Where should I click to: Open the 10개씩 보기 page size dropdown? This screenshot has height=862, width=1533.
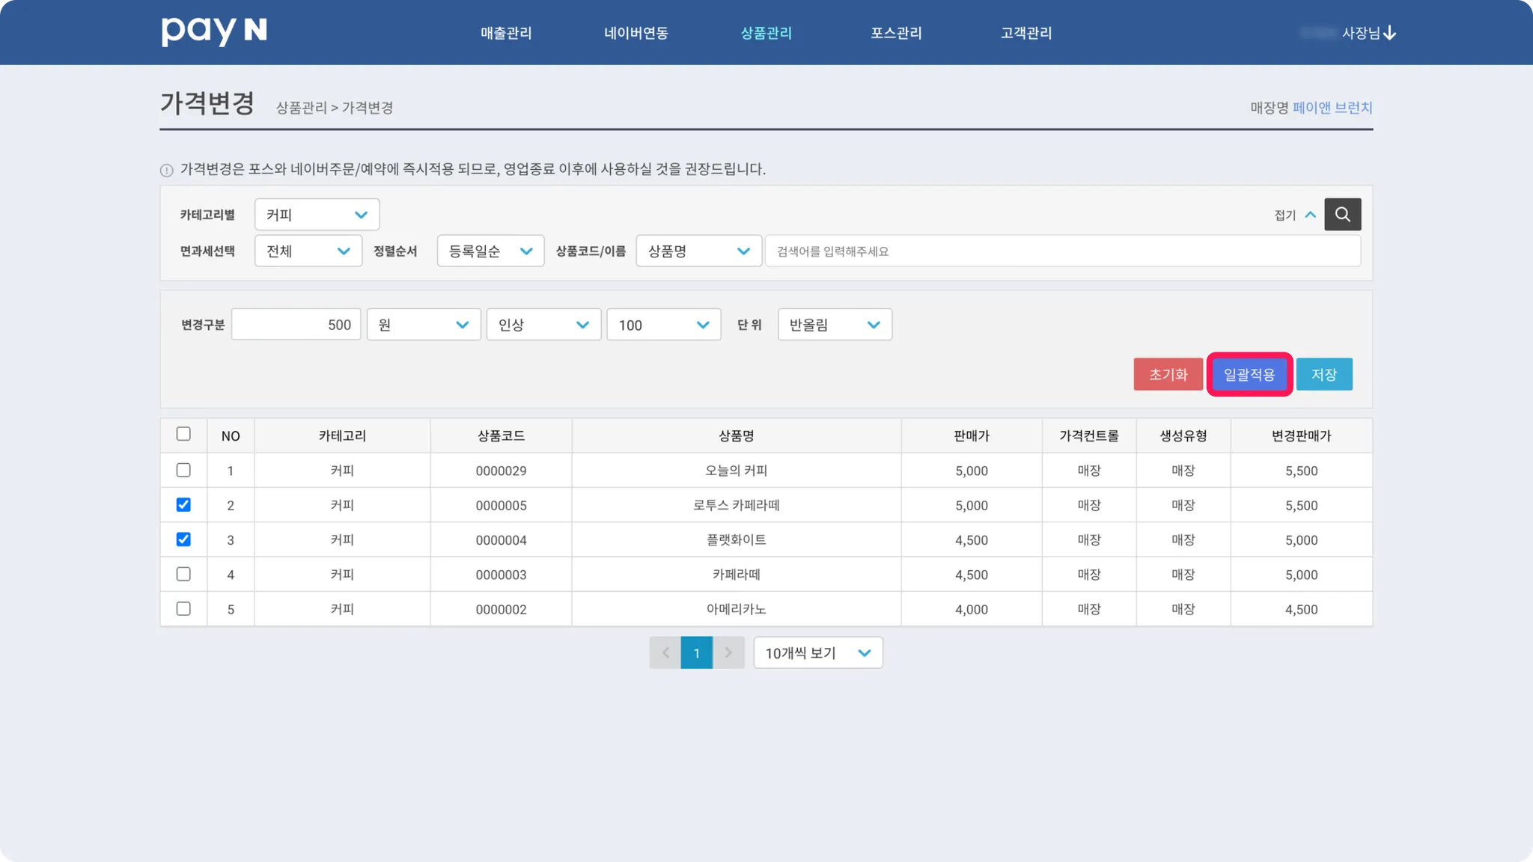pyautogui.click(x=817, y=652)
